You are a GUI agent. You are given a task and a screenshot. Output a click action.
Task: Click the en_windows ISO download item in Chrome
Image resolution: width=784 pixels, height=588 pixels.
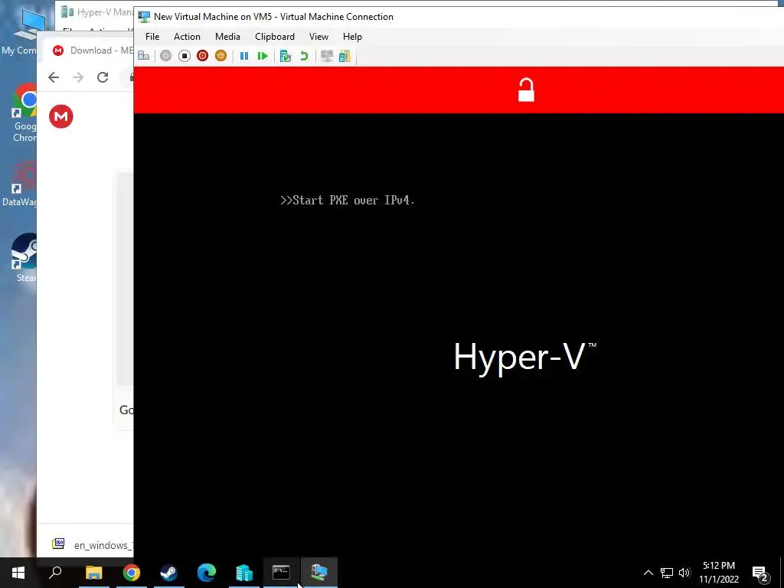point(93,544)
